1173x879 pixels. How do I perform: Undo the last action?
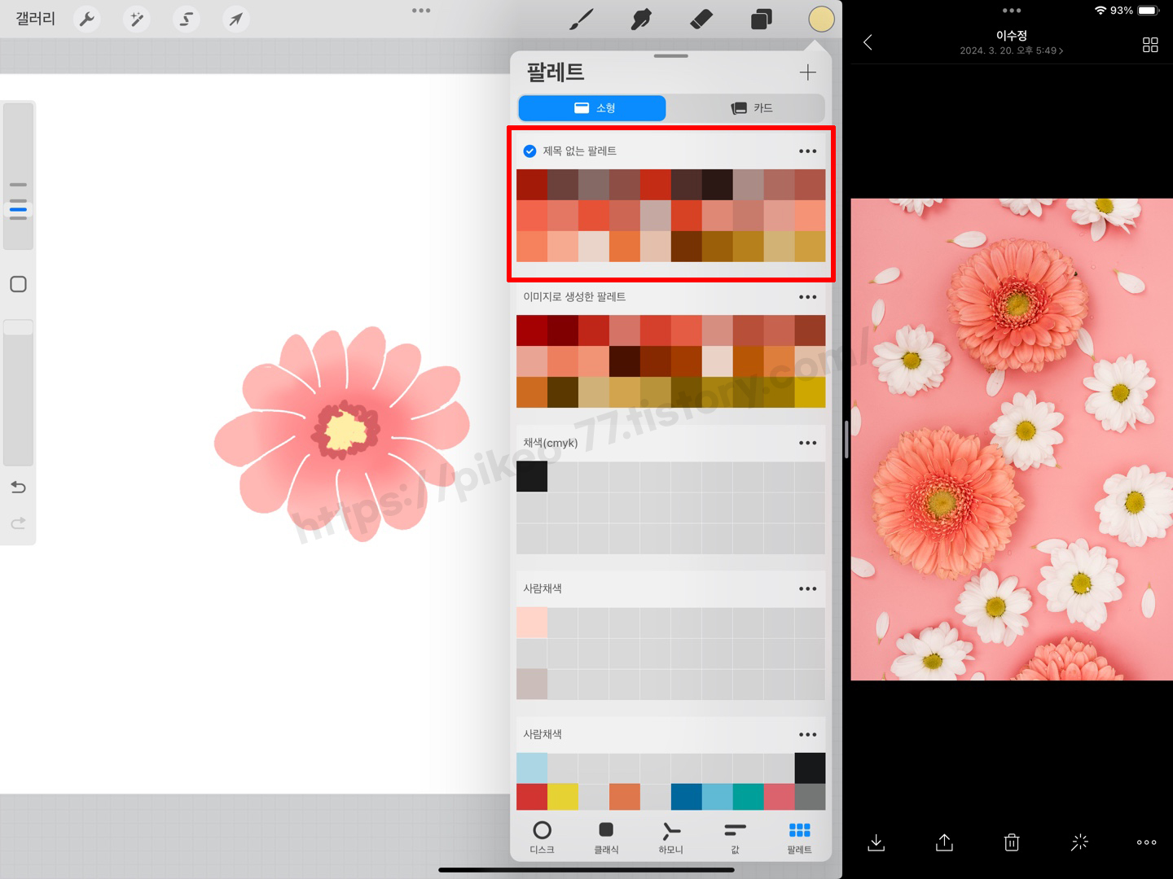click(x=18, y=487)
